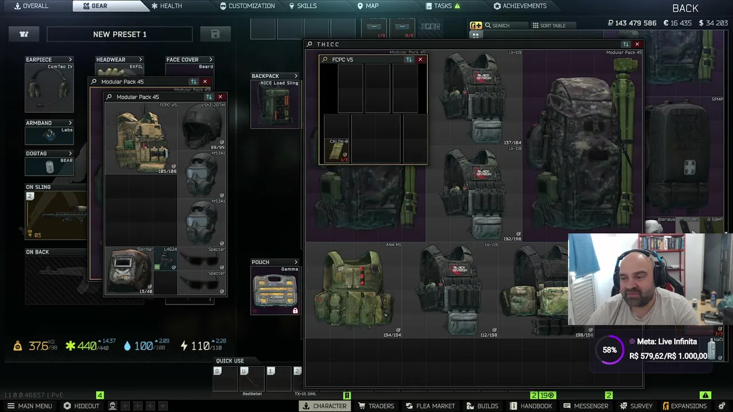Viewport: 733px width, 412px height.
Task: Sort the rear Modular Pack 45 window
Action: coord(194,82)
